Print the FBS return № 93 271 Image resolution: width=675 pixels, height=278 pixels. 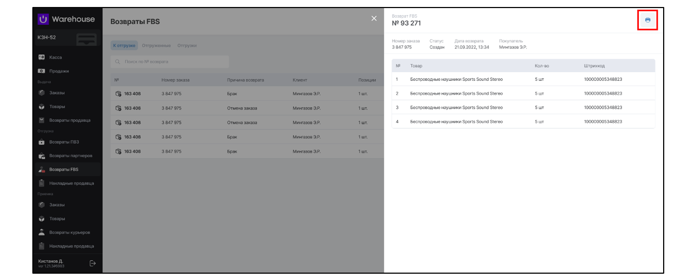coord(648,20)
